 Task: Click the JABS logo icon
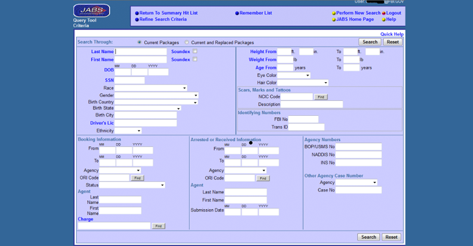92,10
